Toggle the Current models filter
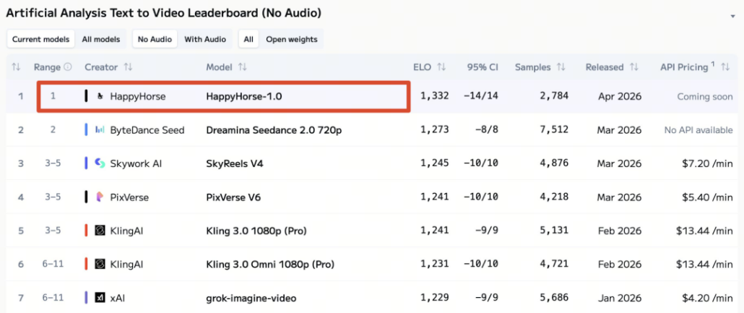 coord(41,39)
